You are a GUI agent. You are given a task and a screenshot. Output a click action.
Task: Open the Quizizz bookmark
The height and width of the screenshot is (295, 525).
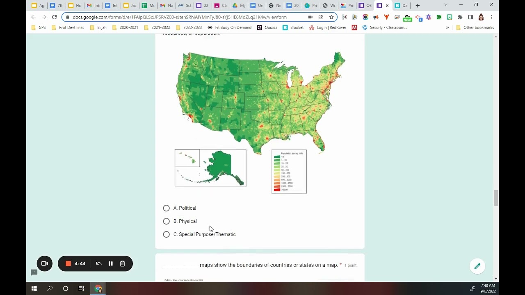point(267,27)
